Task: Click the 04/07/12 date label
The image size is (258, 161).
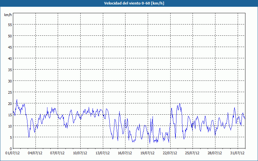Action: (35, 153)
